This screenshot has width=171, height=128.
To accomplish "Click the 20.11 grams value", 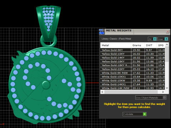I will point(136,88).
